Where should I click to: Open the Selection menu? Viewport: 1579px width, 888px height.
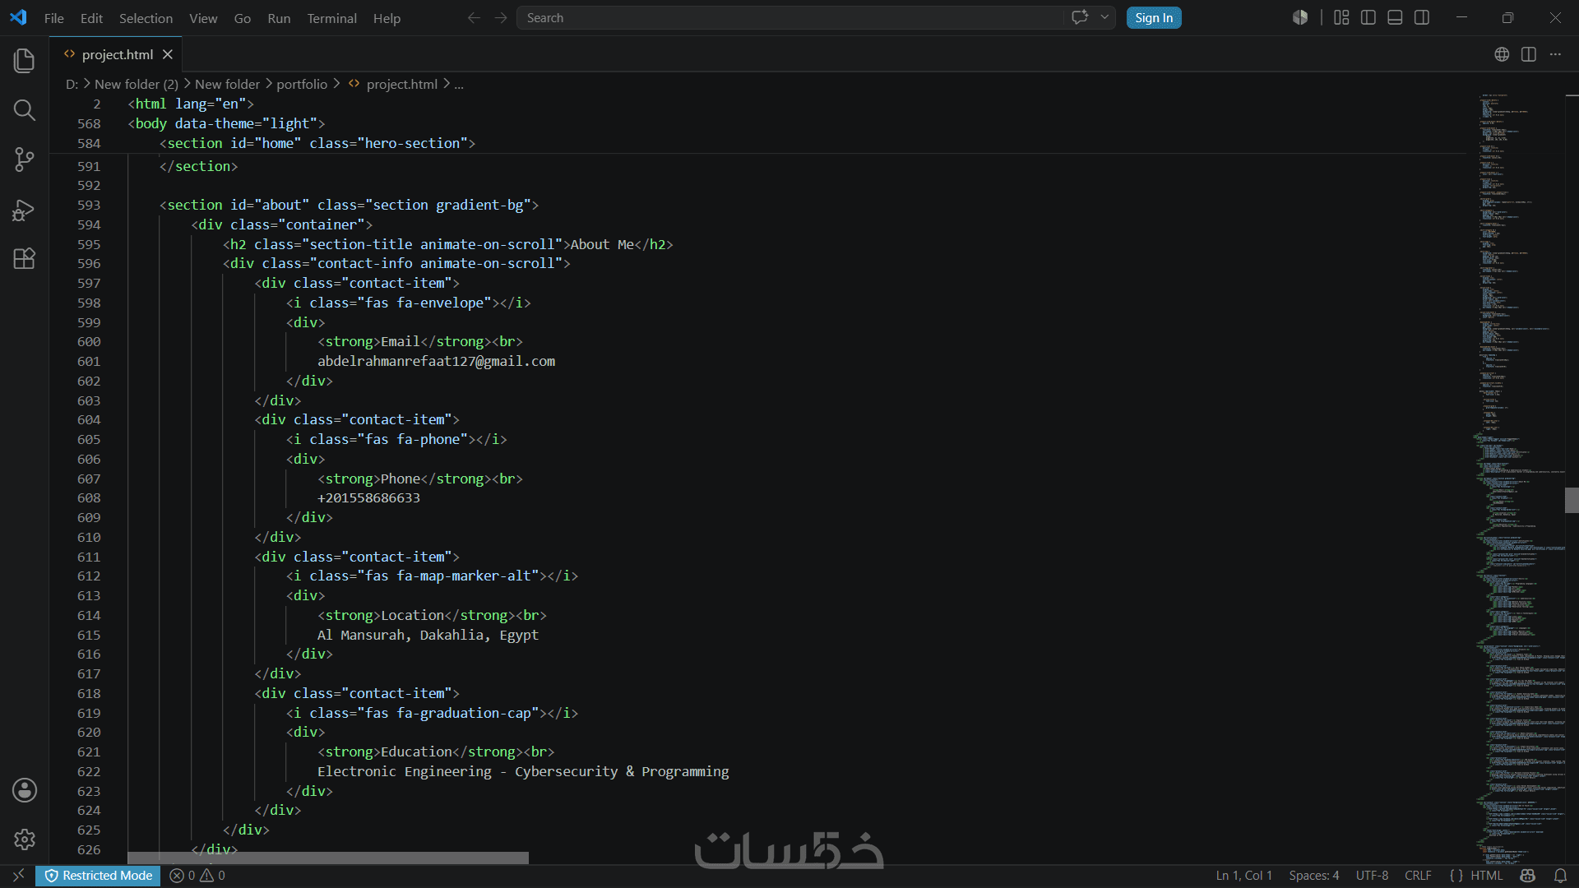click(x=146, y=18)
